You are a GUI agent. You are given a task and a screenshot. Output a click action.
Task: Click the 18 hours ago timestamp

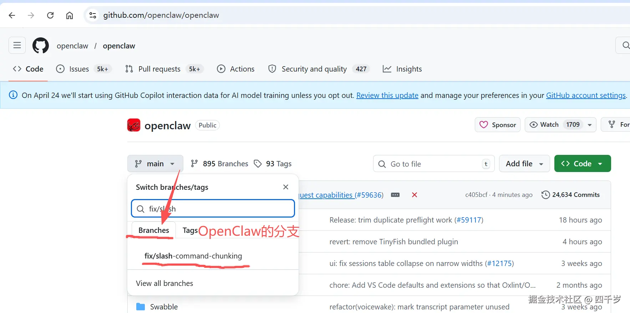coord(580,220)
